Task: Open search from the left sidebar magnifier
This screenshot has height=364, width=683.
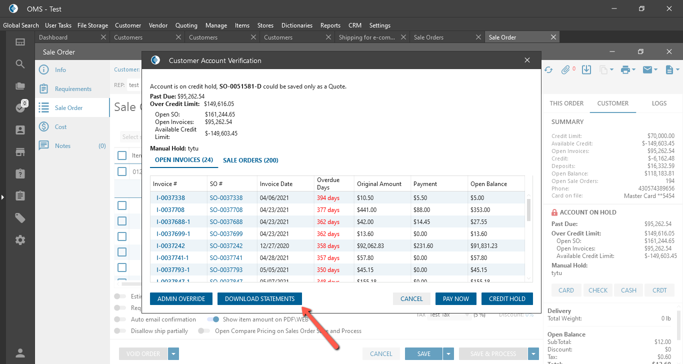Action: pos(20,64)
